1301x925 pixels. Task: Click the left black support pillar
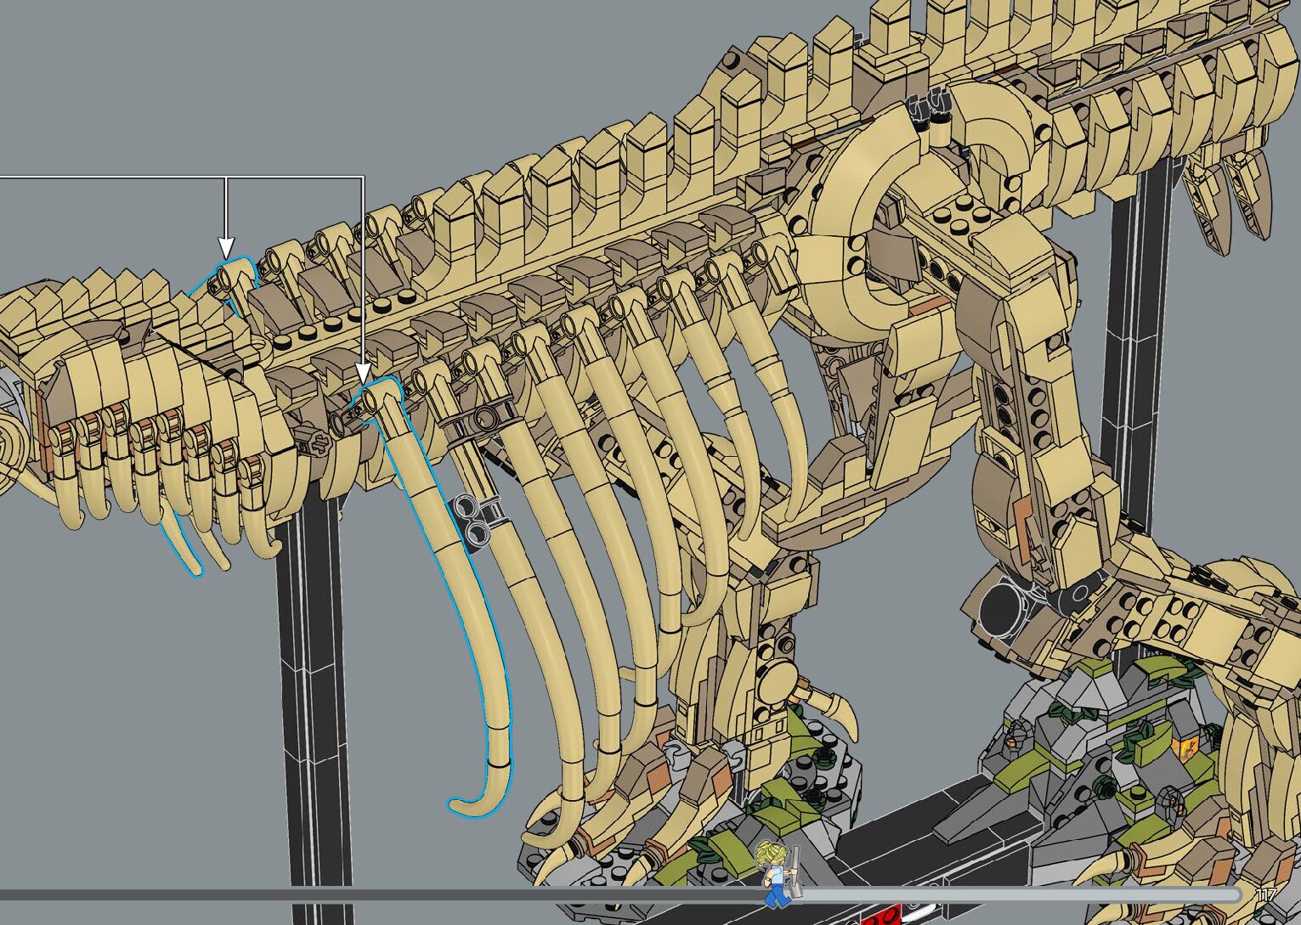(x=313, y=680)
